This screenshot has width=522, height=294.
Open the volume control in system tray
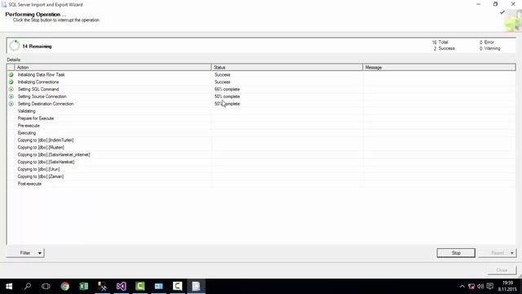(480, 287)
